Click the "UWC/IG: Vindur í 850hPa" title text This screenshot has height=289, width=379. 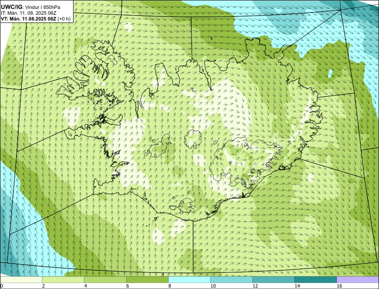[30, 7]
